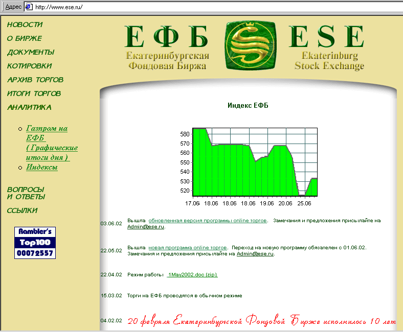Open новая программа online торгов link
This screenshot has height=332, width=403.
[x=188, y=248]
